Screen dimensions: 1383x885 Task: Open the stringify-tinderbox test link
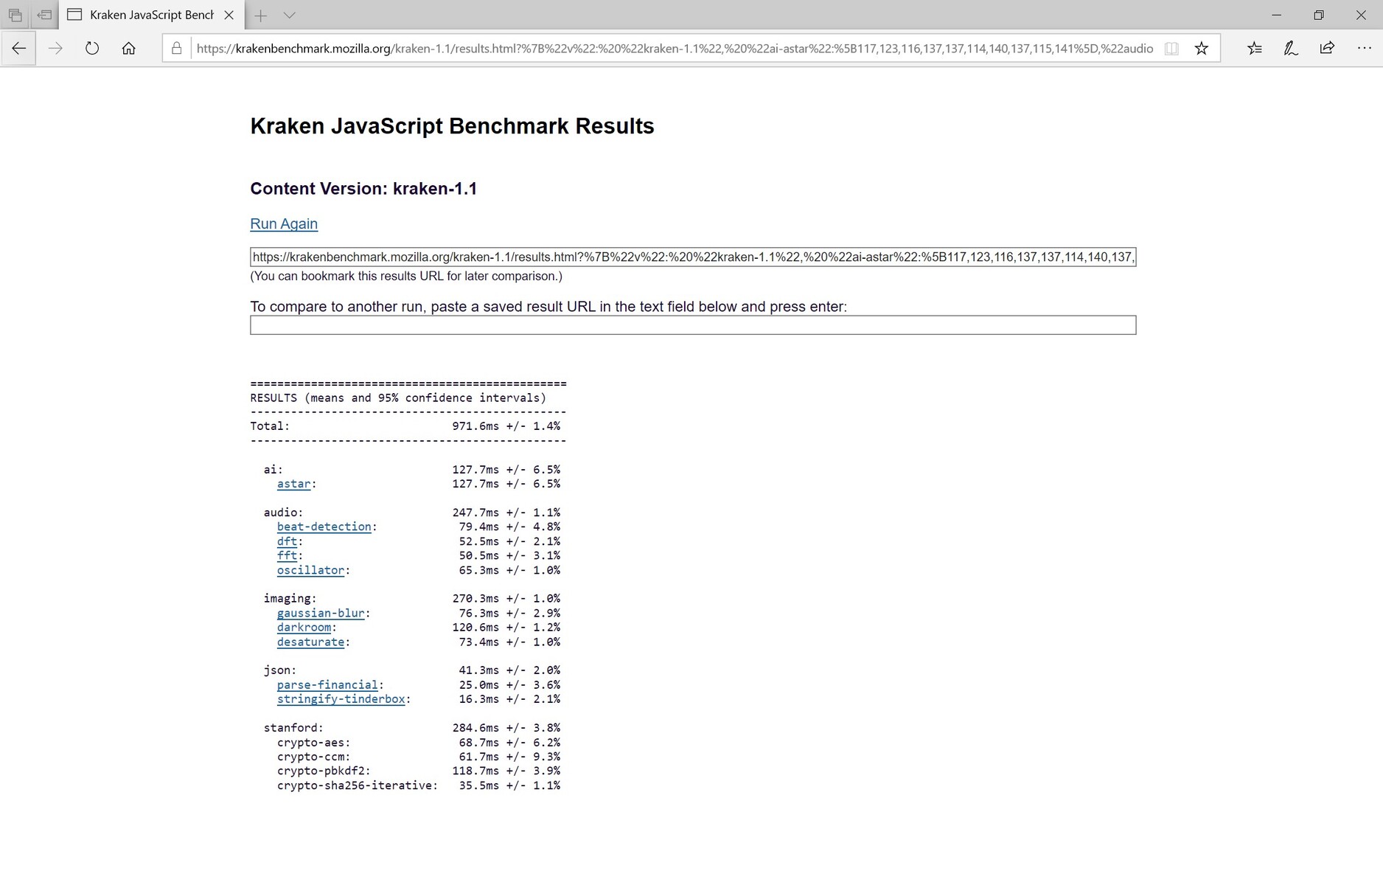(x=341, y=699)
